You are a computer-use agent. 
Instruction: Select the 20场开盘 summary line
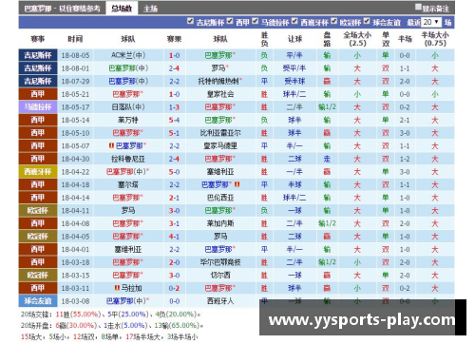pyautogui.click(x=112, y=325)
